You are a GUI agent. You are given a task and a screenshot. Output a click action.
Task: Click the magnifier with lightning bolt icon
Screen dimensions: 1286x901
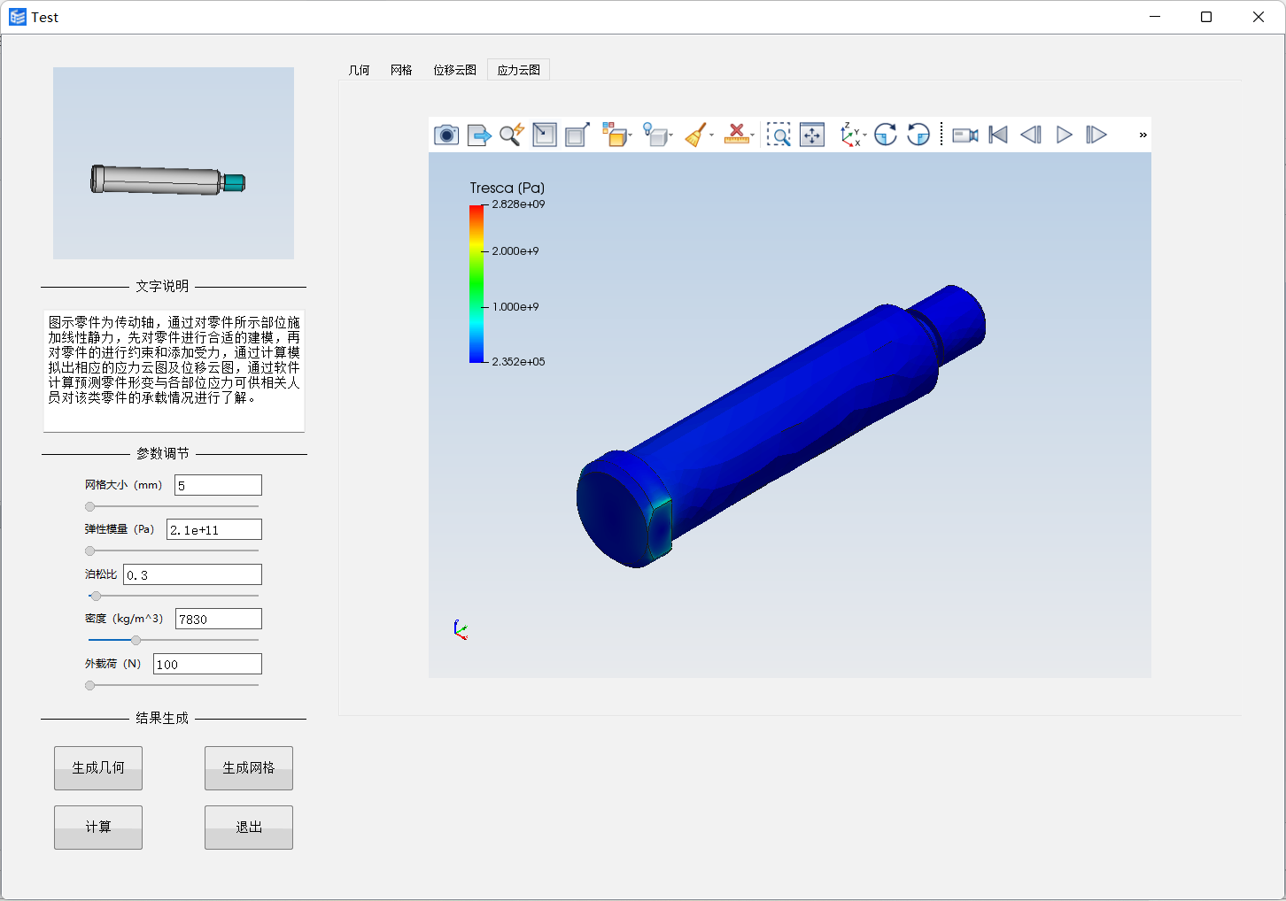[512, 135]
